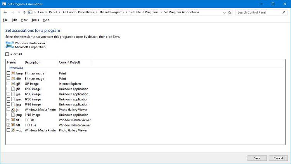Refresh the Control Panel view
291x164 pixels.
(x=230, y=12)
